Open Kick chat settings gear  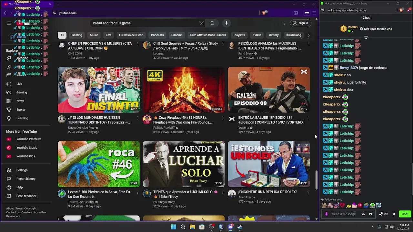(394, 214)
